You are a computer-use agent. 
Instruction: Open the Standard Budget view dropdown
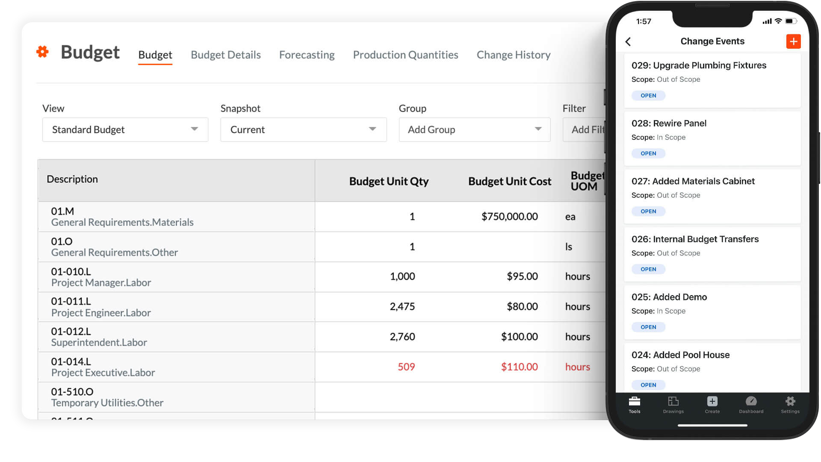[x=125, y=130]
